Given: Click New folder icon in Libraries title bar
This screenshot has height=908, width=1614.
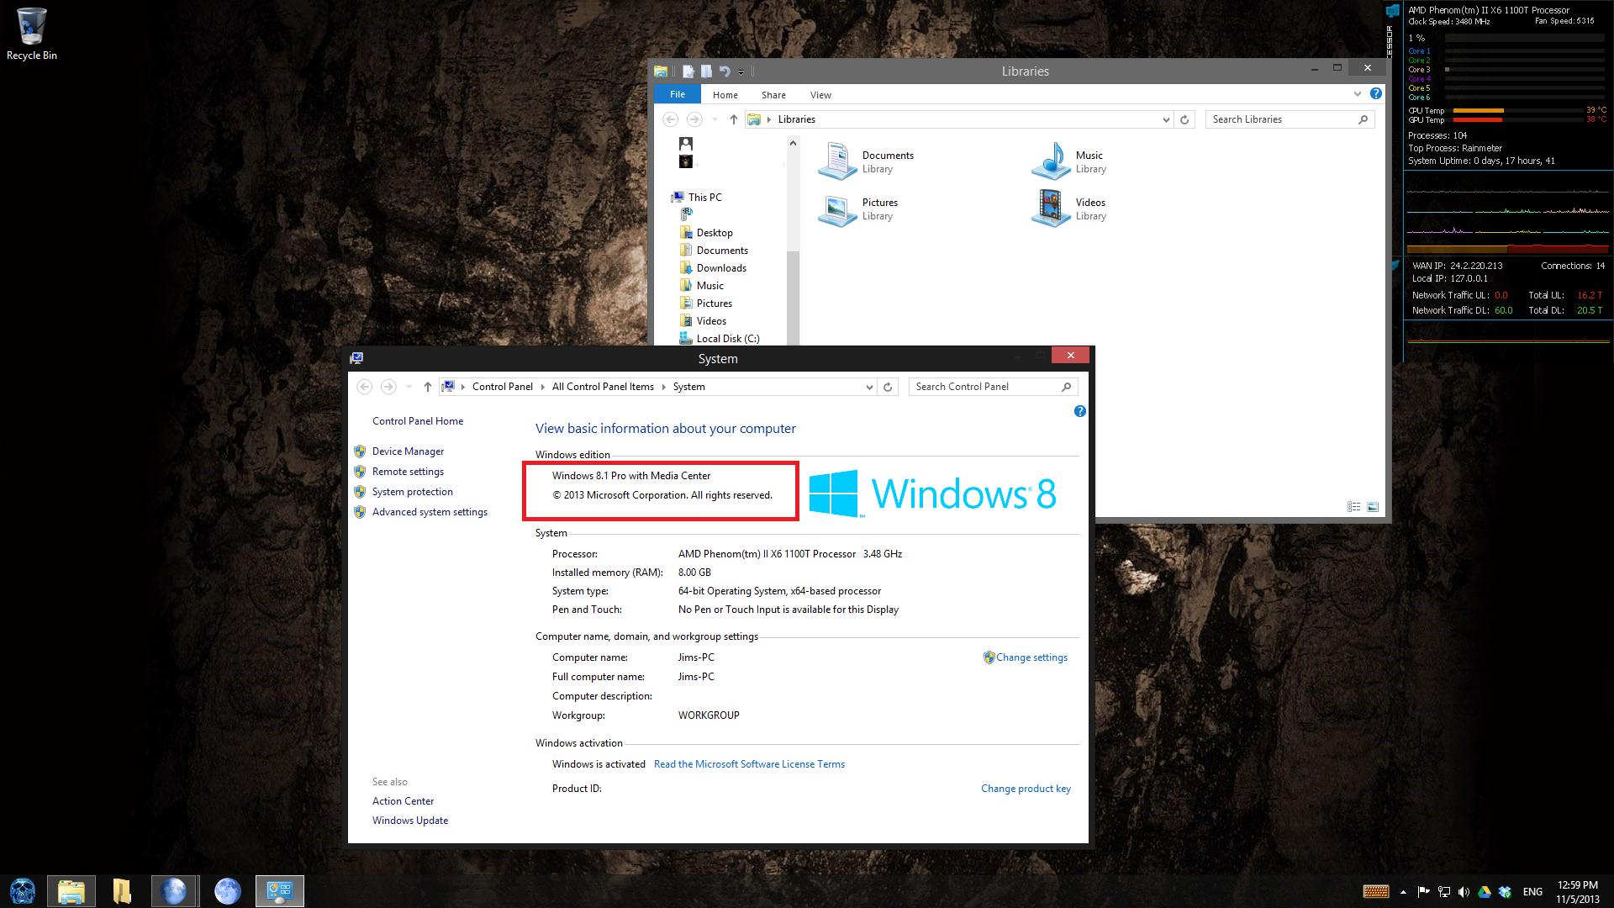Looking at the screenshot, I should pyautogui.click(x=706, y=71).
